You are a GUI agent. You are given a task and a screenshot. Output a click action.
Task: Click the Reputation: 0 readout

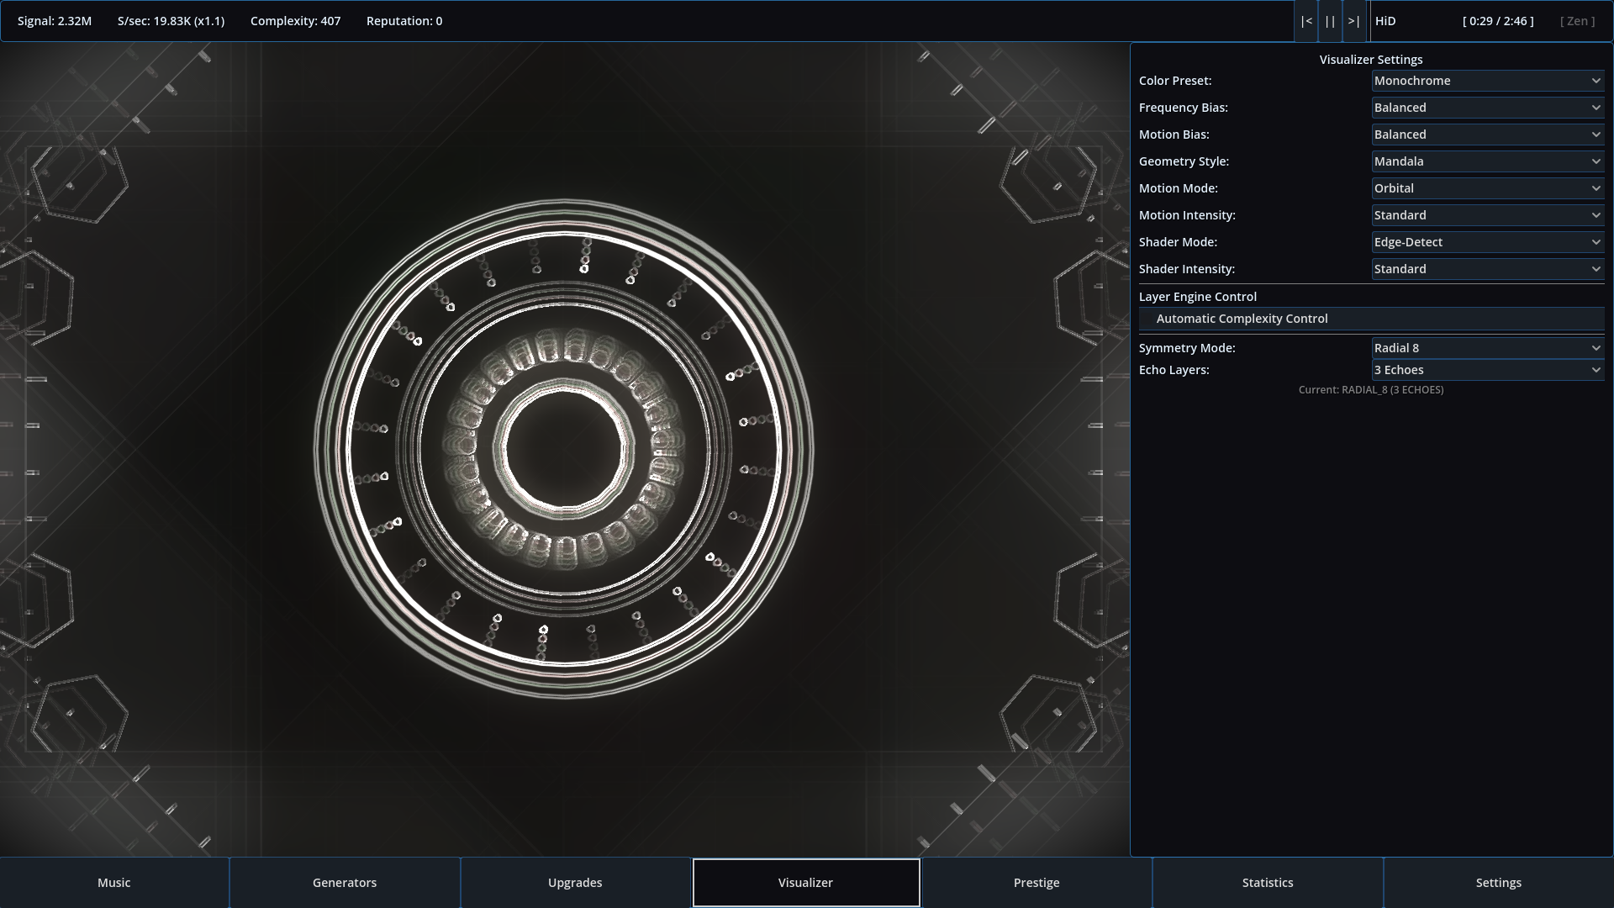(404, 21)
